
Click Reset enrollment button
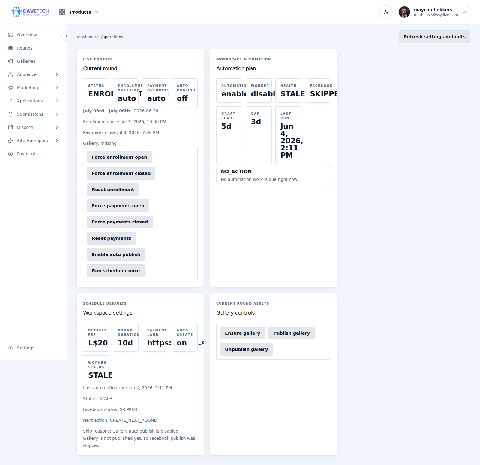click(x=113, y=190)
